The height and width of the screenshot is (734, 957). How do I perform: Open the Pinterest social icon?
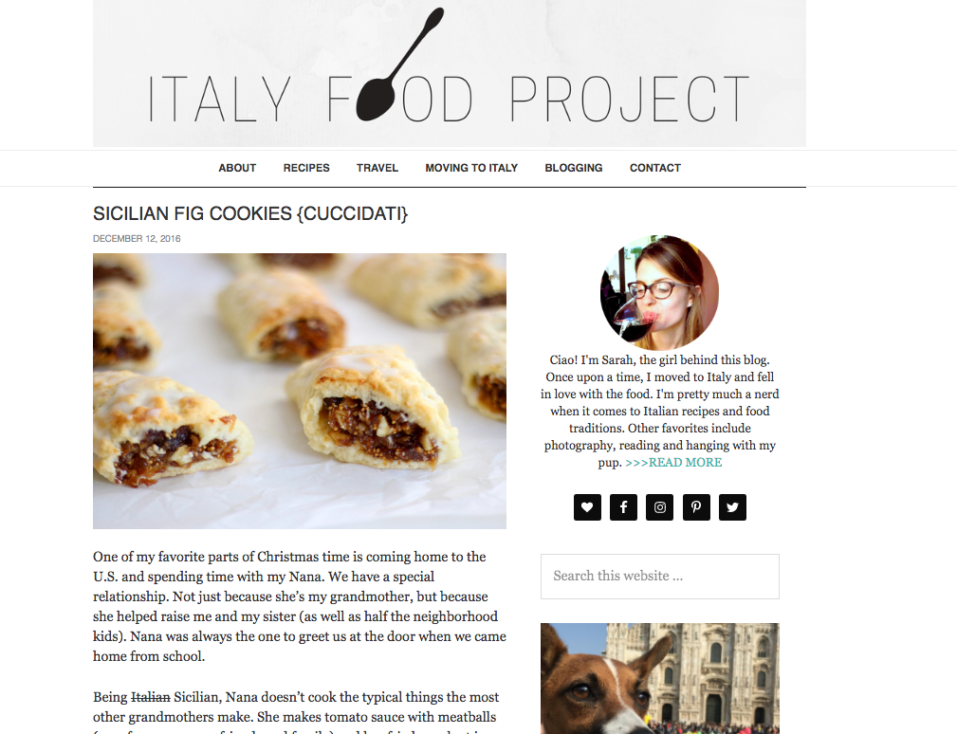click(x=696, y=507)
